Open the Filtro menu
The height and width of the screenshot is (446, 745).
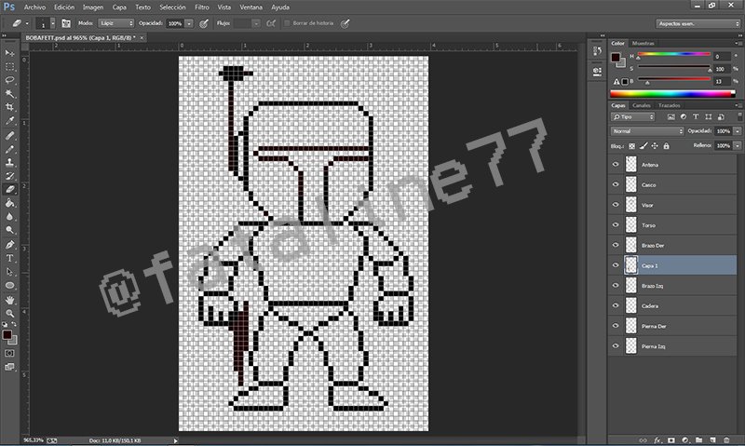[202, 7]
